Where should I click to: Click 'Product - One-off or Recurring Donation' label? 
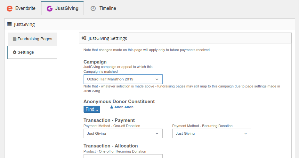[x=115, y=151]
